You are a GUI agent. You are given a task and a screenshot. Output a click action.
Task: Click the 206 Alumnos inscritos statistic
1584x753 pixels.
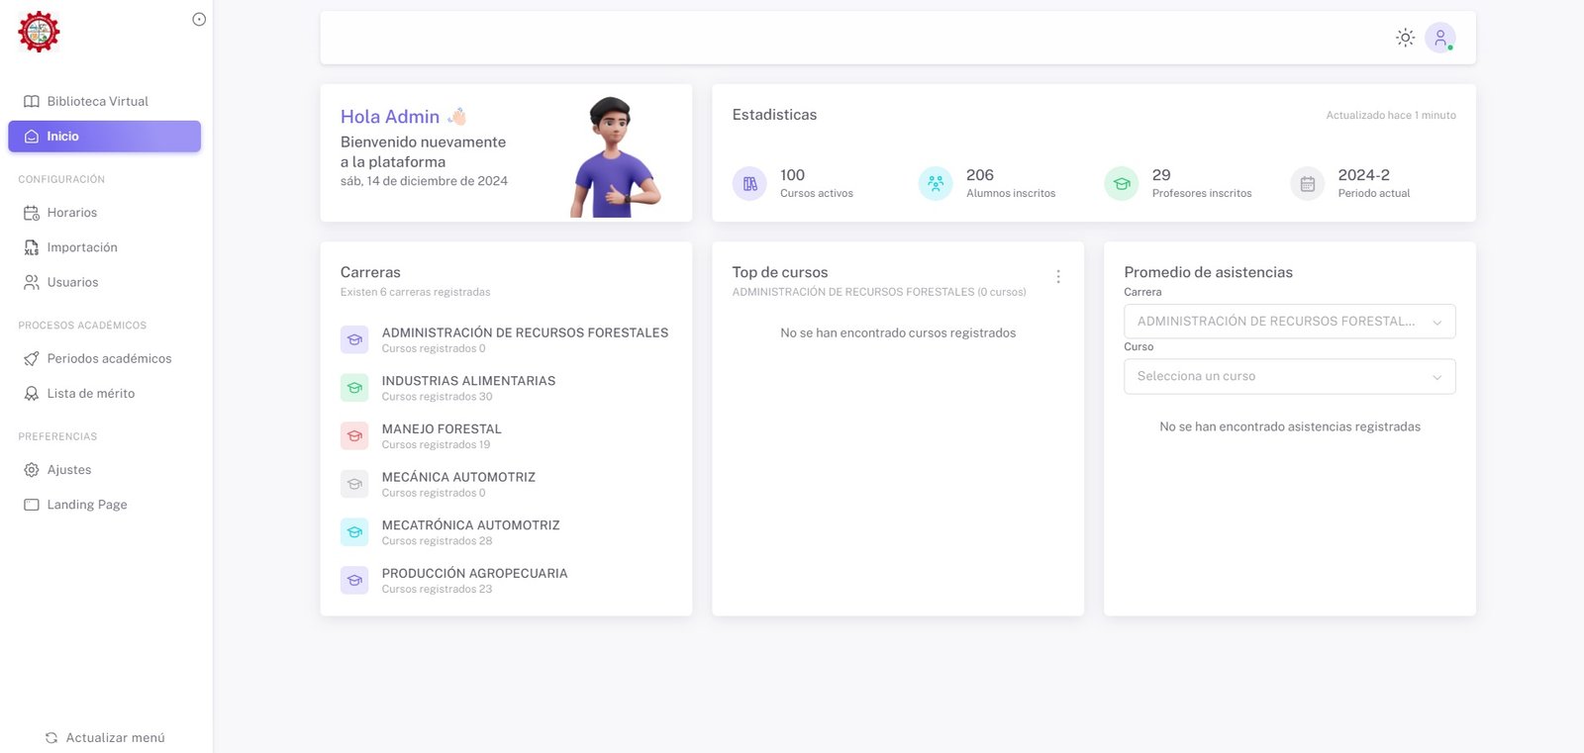click(1011, 183)
